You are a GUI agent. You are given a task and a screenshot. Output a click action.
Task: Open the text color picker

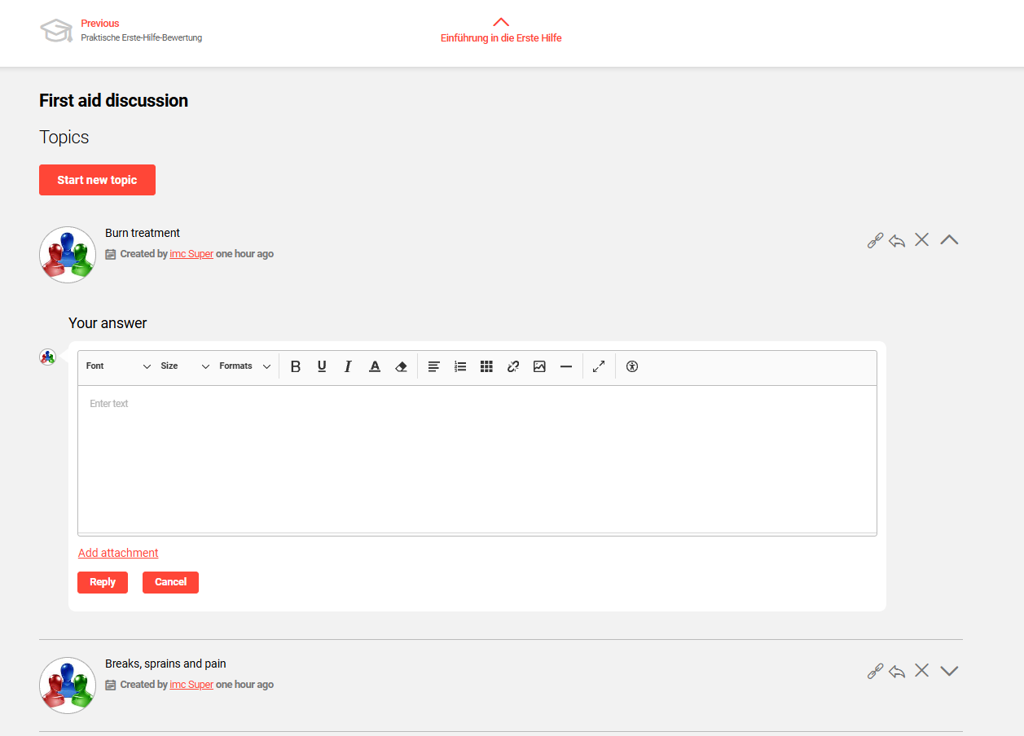tap(375, 366)
